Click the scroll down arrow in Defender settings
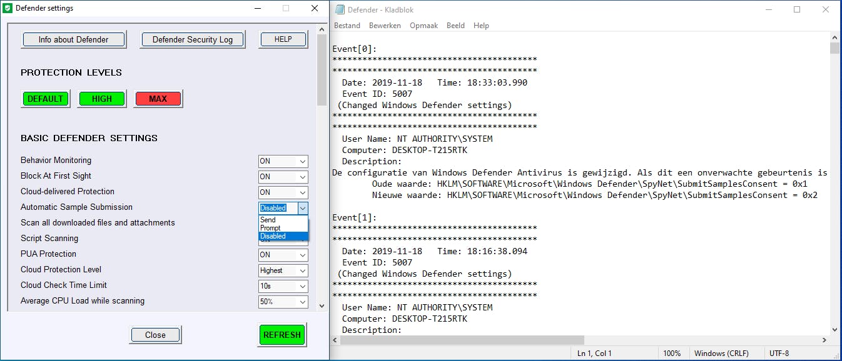This screenshot has width=842, height=361. pyautogui.click(x=322, y=305)
